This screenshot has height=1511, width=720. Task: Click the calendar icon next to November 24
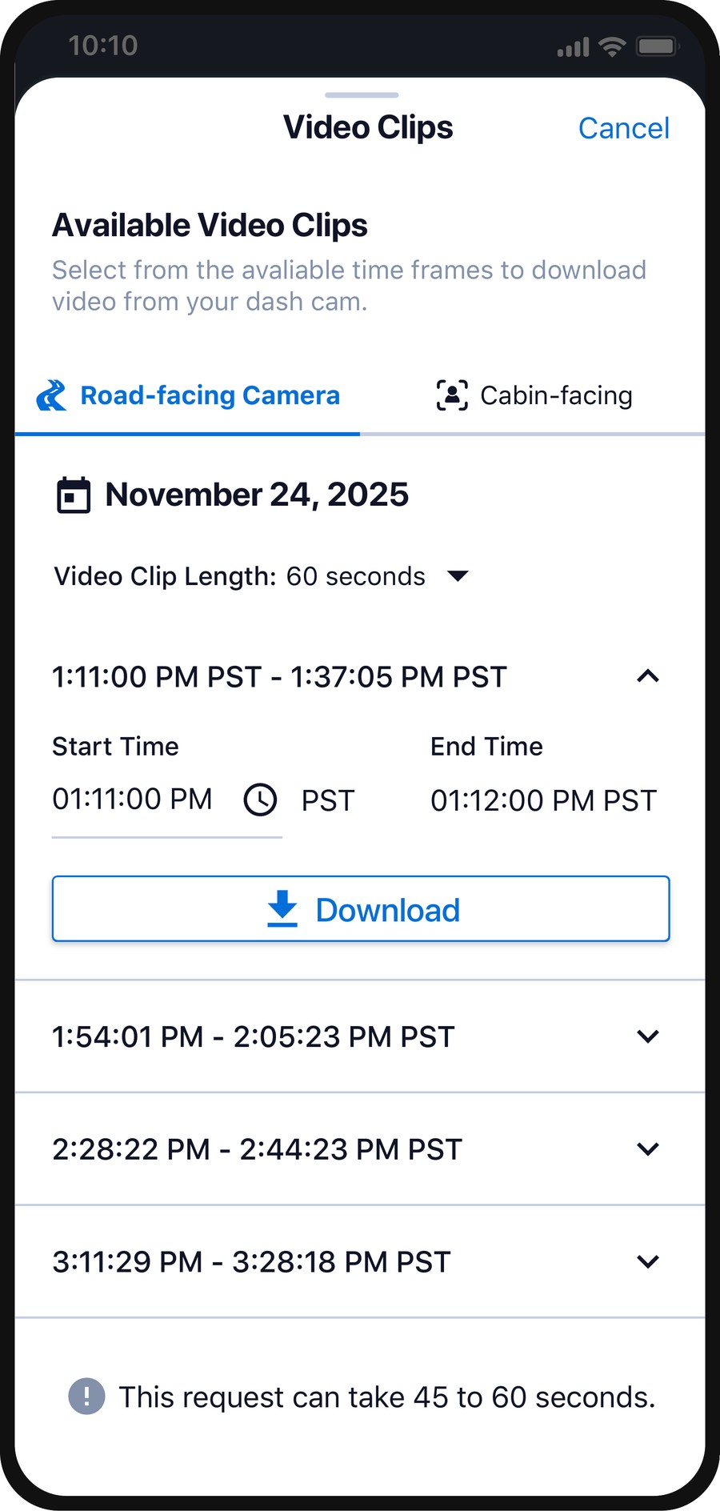[x=74, y=495]
